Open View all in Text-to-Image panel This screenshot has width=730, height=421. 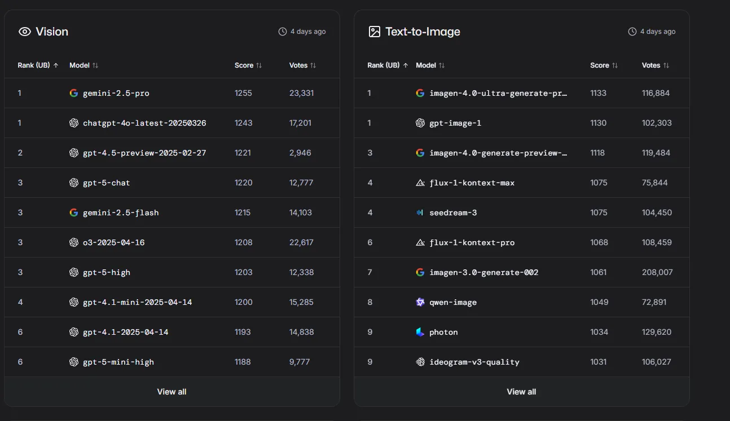[x=521, y=392]
